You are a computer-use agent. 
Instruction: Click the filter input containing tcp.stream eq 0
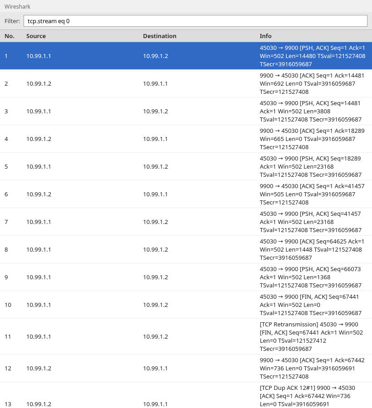[x=195, y=21]
